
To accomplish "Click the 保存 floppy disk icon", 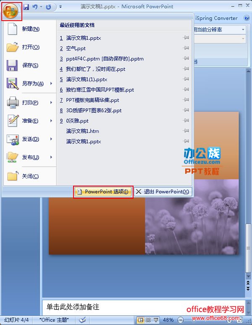I will click(12, 65).
